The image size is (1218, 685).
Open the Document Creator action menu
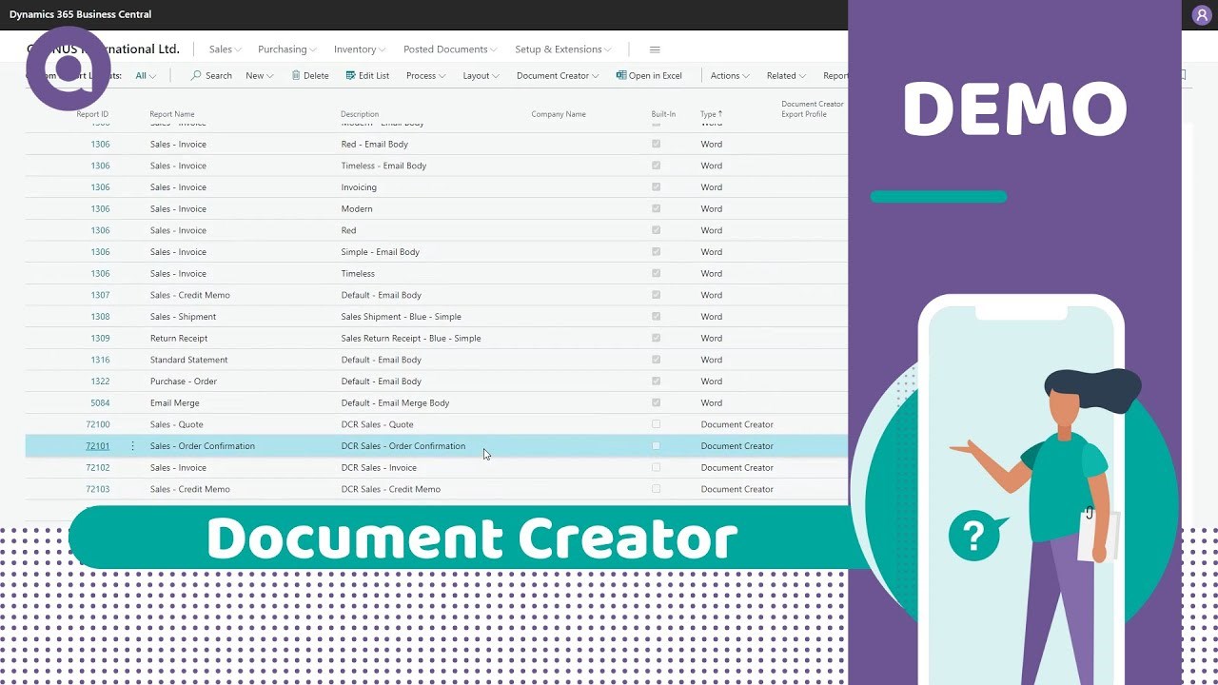pos(558,76)
